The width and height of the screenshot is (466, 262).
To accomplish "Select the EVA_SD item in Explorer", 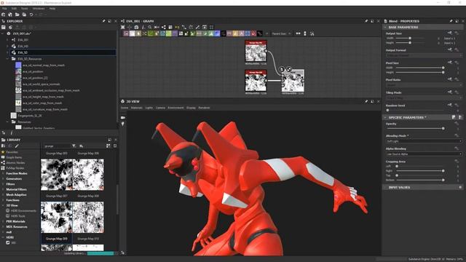I will (x=63, y=52).
